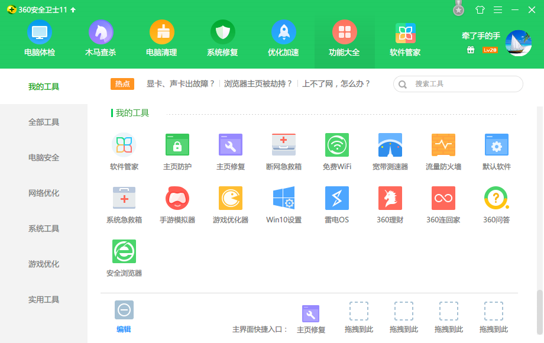This screenshot has width=544, height=343.
Task: Click the gift icon below the username
Action: [471, 50]
